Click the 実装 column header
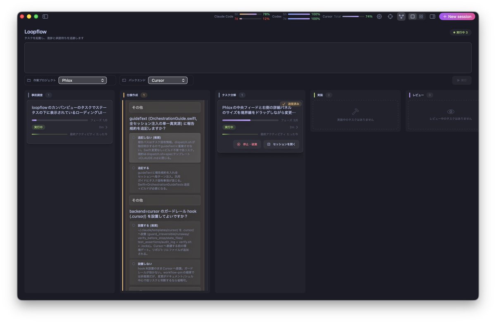 [320, 95]
